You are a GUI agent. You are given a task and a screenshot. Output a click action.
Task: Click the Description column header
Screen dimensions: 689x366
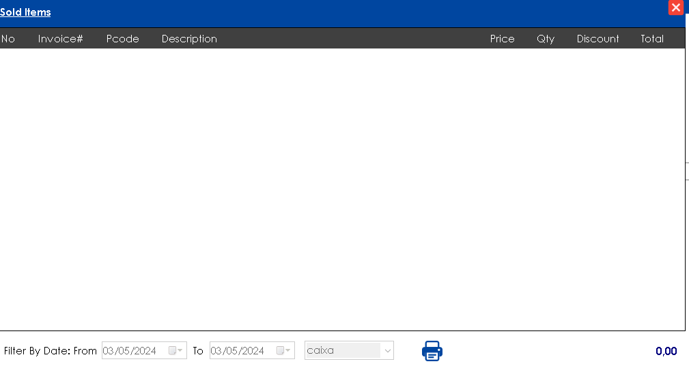click(x=189, y=39)
